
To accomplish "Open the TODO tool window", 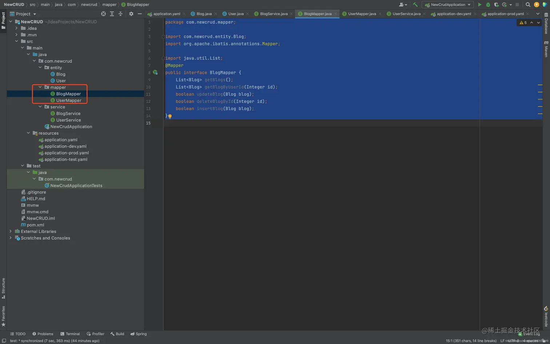I will pos(18,334).
